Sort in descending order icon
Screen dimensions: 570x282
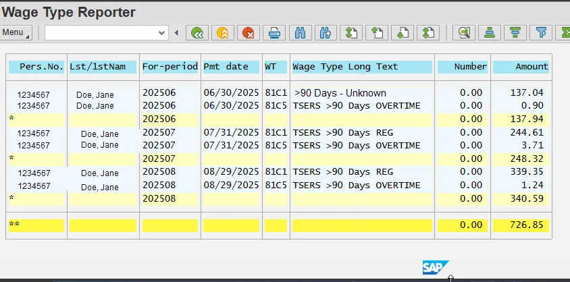(515, 32)
